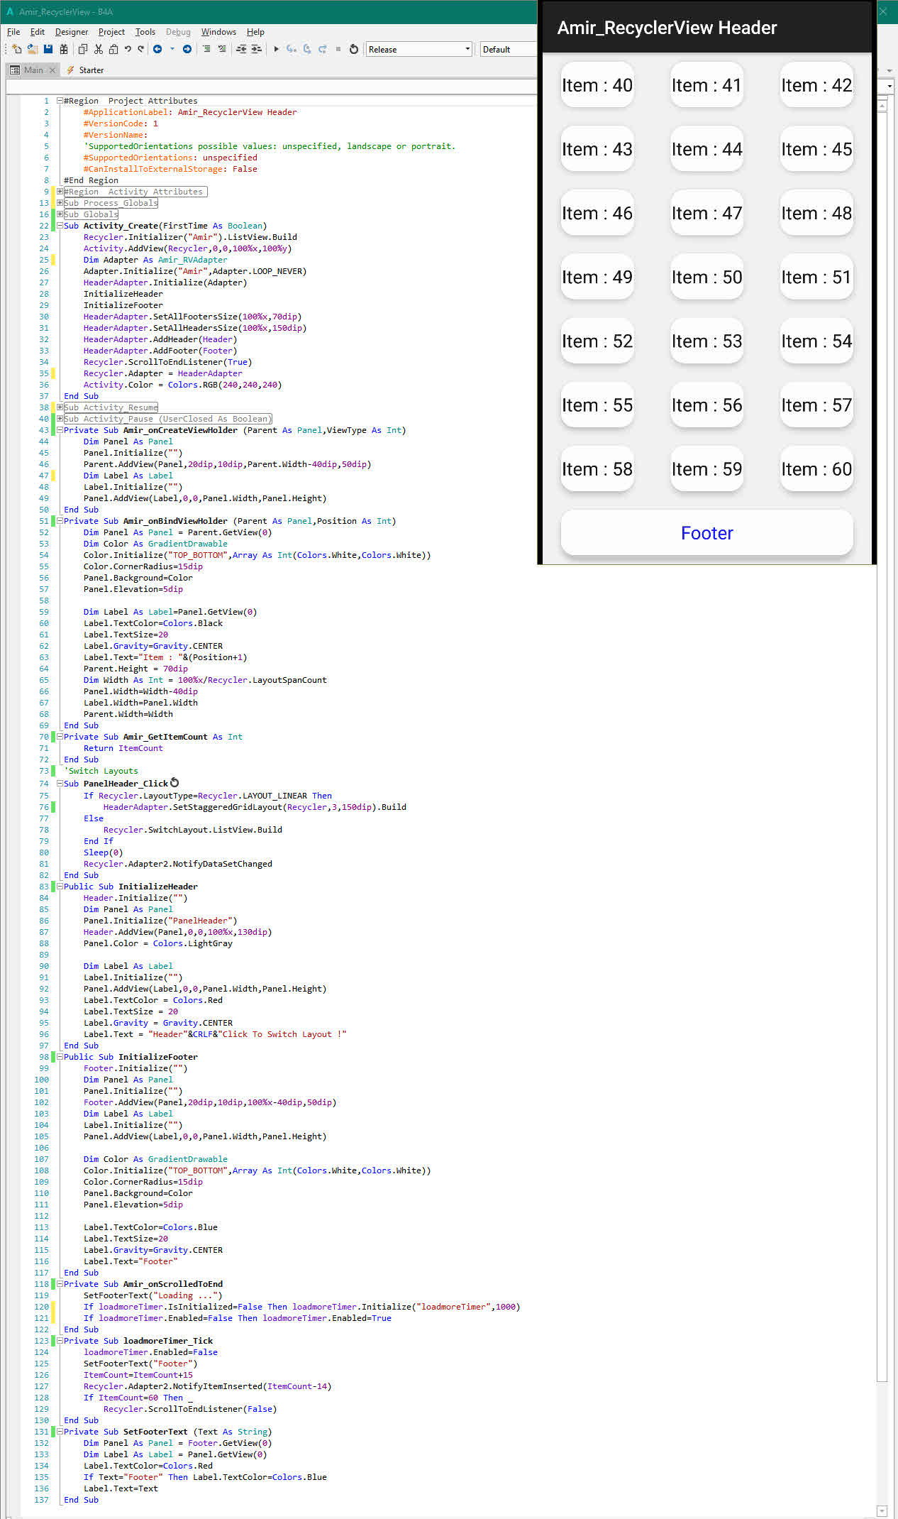Open the File menu

coord(13,32)
